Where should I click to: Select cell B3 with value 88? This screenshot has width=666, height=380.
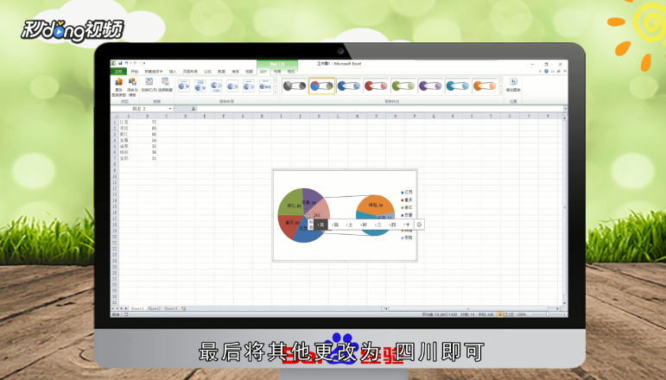(x=148, y=134)
